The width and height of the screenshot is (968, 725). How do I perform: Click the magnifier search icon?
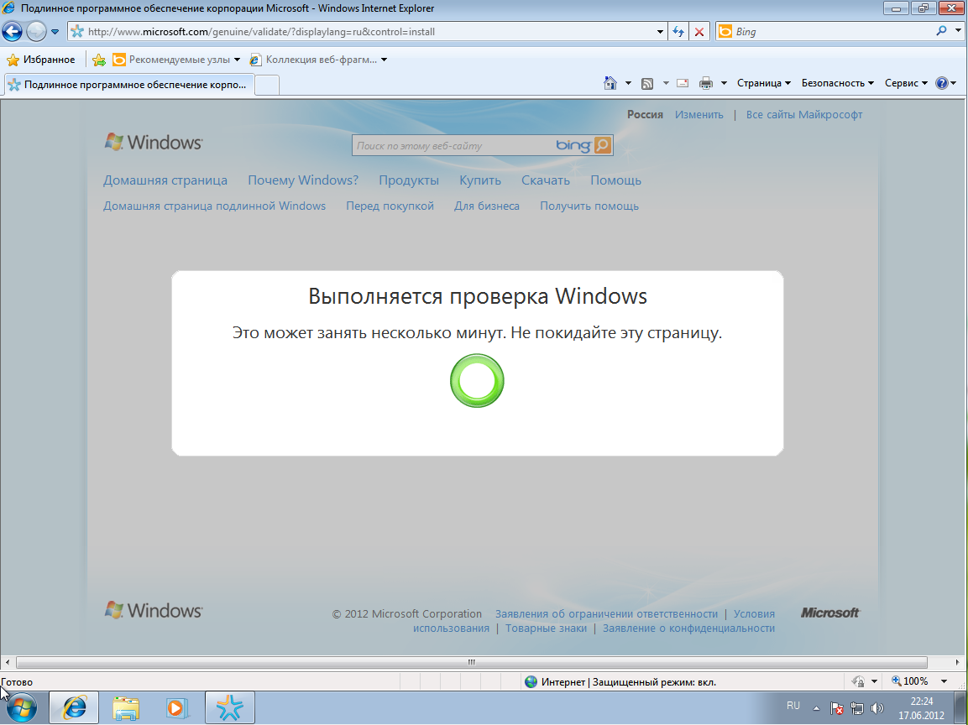pyautogui.click(x=941, y=32)
